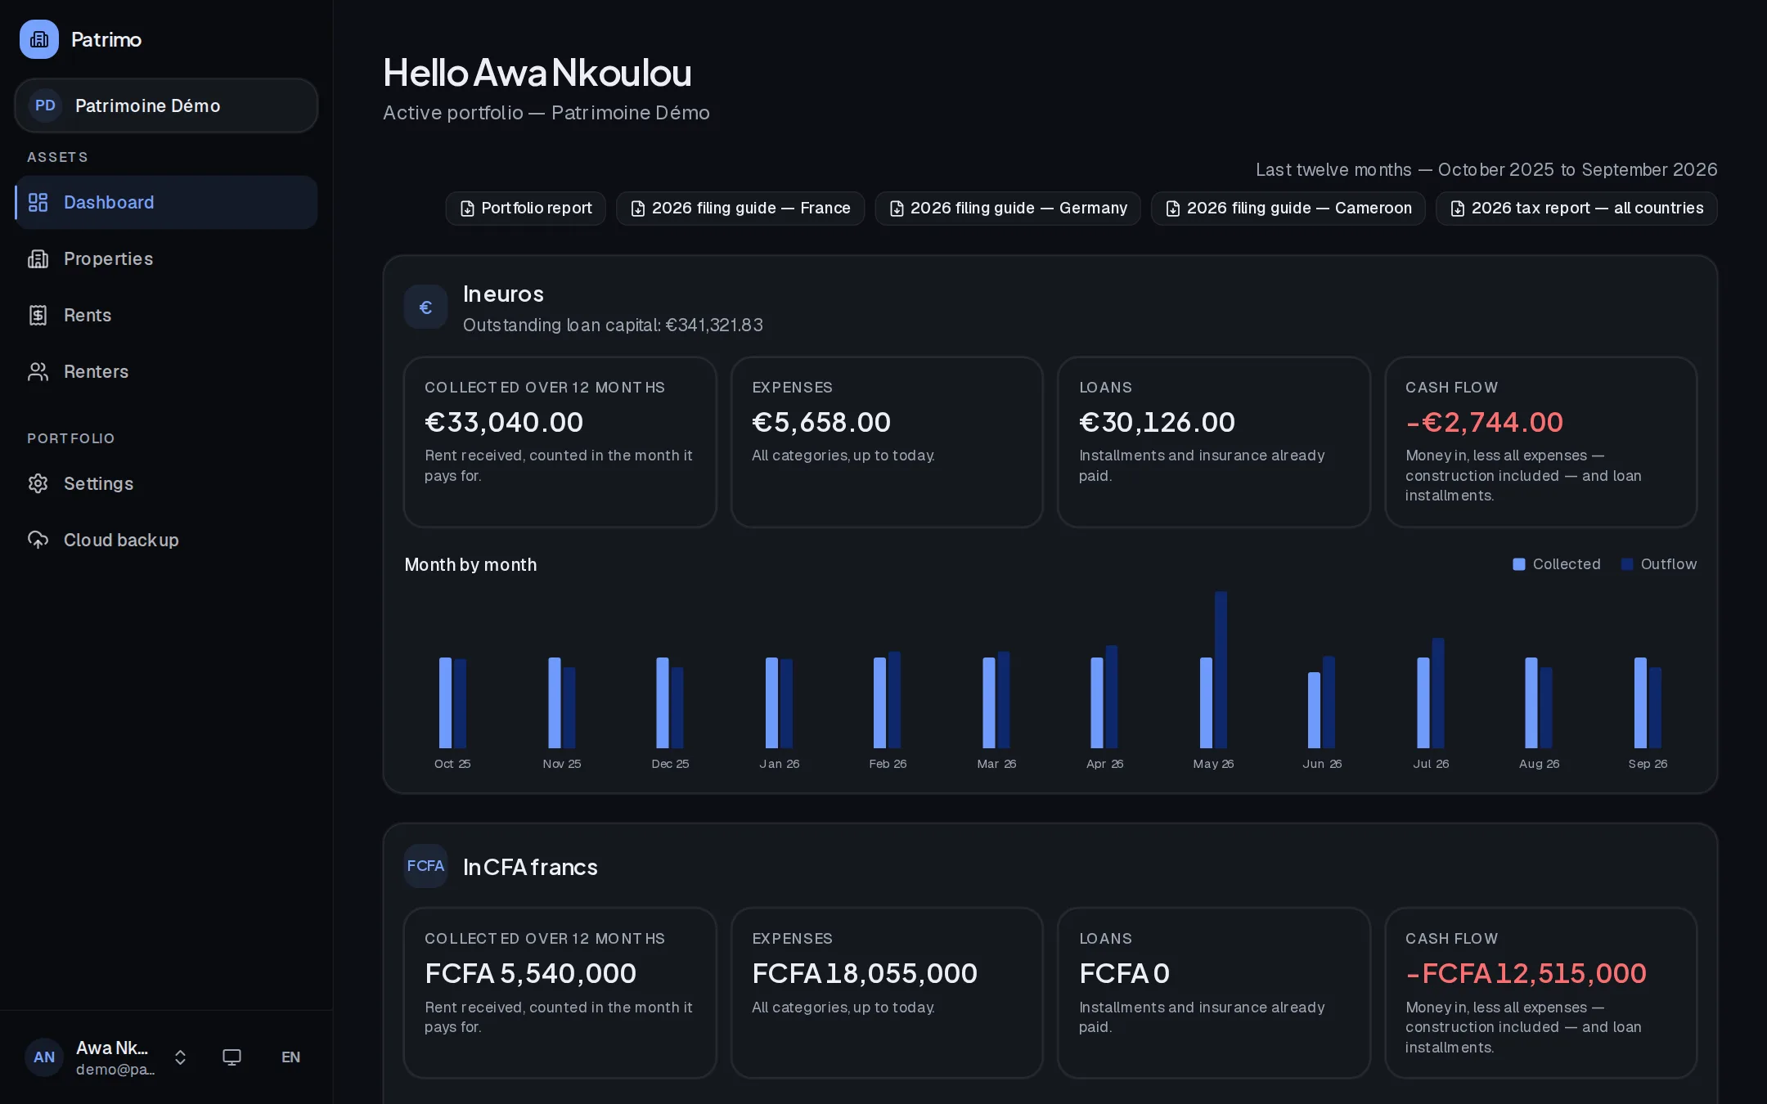Click the In CFA francs heading
Image resolution: width=1767 pixels, height=1104 pixels.
tap(530, 867)
